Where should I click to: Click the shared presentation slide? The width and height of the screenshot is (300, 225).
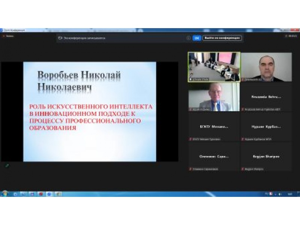pyautogui.click(x=90, y=111)
